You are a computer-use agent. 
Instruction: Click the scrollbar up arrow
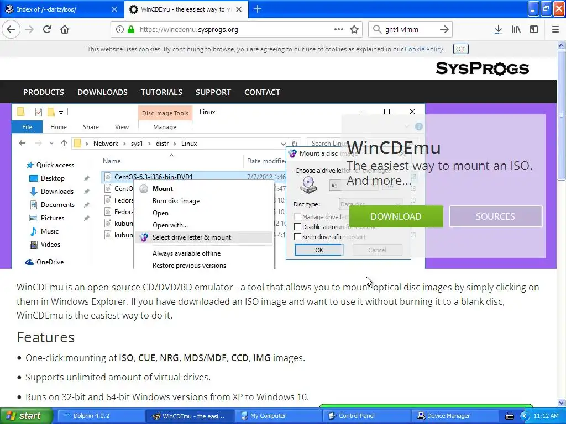coord(561,45)
